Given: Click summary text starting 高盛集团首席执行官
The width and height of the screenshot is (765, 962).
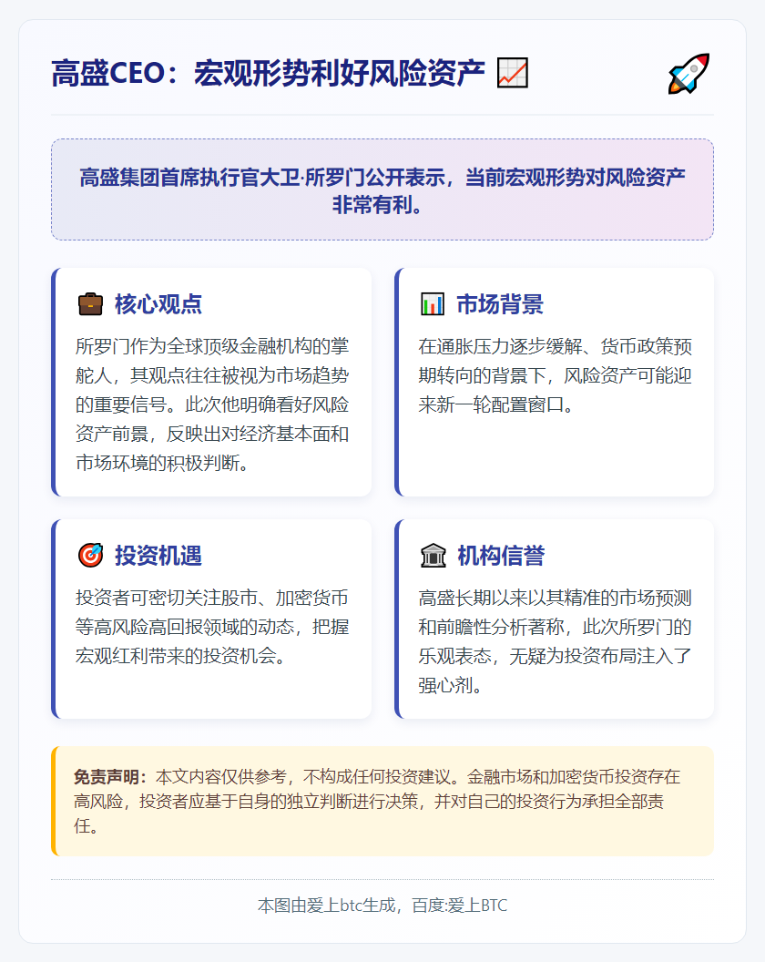Looking at the screenshot, I should click(x=382, y=190).
